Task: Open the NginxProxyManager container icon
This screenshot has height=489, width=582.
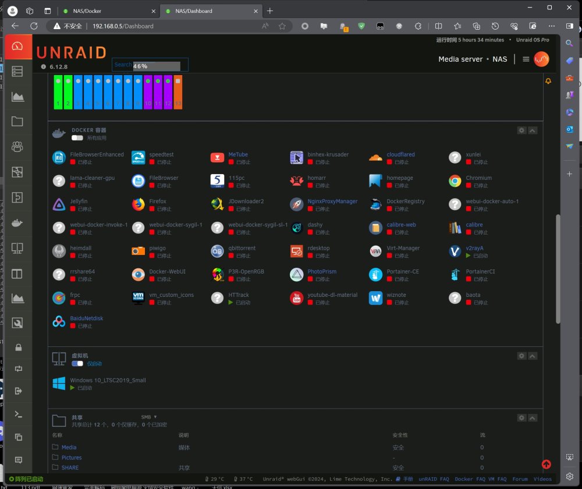Action: pos(297,204)
